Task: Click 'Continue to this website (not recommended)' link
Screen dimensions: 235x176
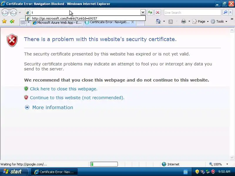Action: (77, 98)
